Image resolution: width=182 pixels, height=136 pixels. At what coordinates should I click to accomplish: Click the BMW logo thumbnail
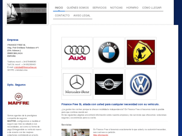click(x=109, y=52)
